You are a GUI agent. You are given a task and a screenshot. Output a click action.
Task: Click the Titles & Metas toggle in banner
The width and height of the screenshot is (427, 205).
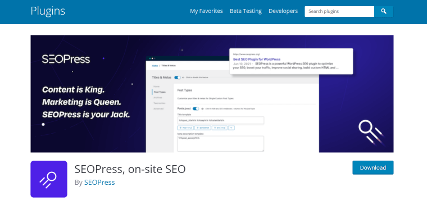click(178, 78)
